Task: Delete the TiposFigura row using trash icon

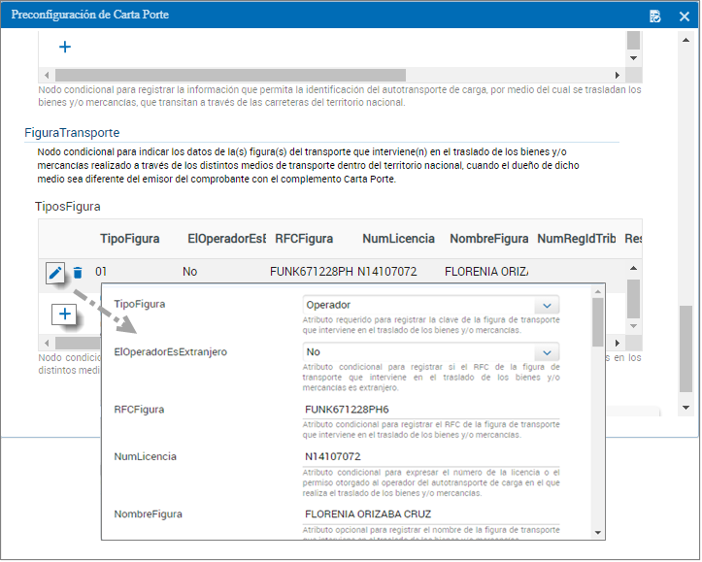Action: pyautogui.click(x=78, y=273)
